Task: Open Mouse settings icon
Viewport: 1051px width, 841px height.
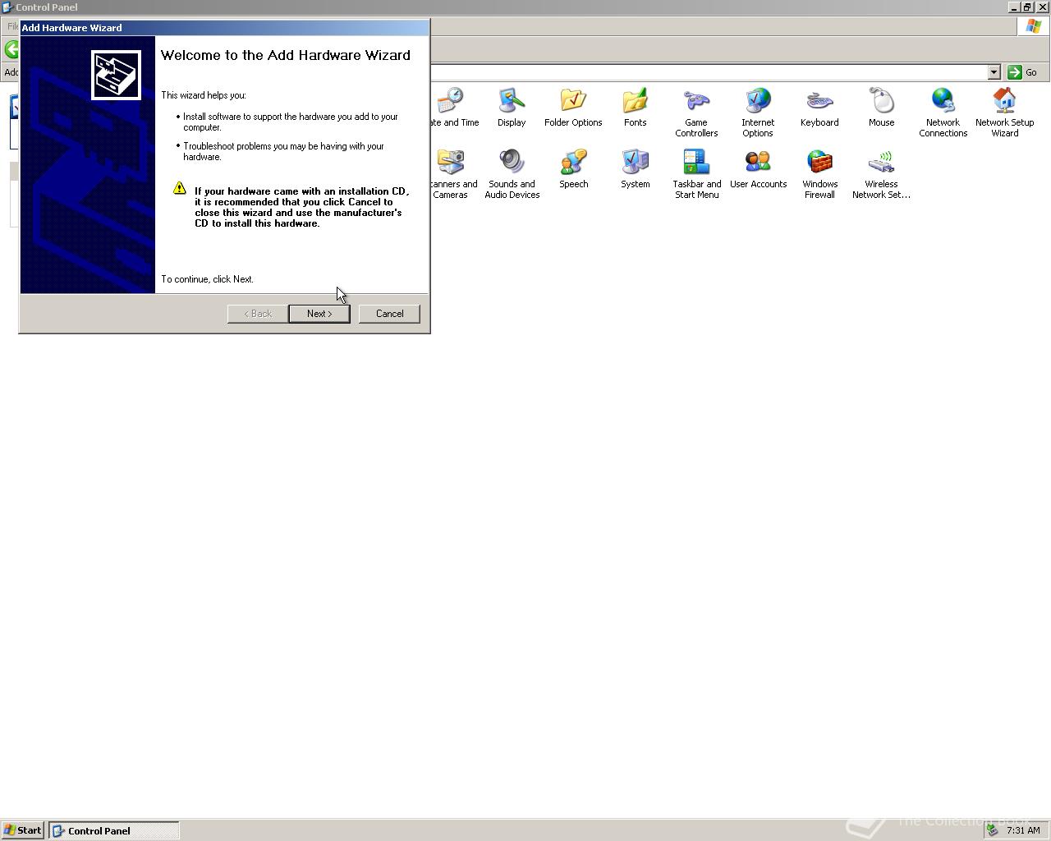Action: [x=881, y=102]
